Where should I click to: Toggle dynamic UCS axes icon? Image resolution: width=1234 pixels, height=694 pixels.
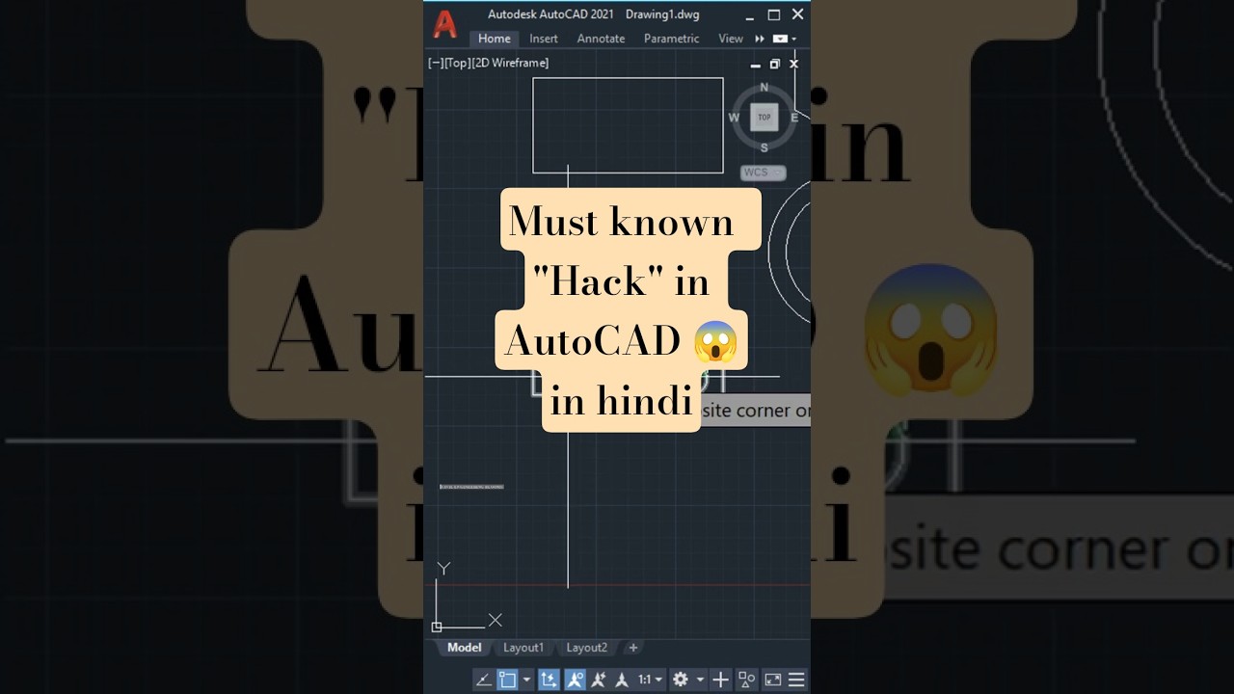549,680
